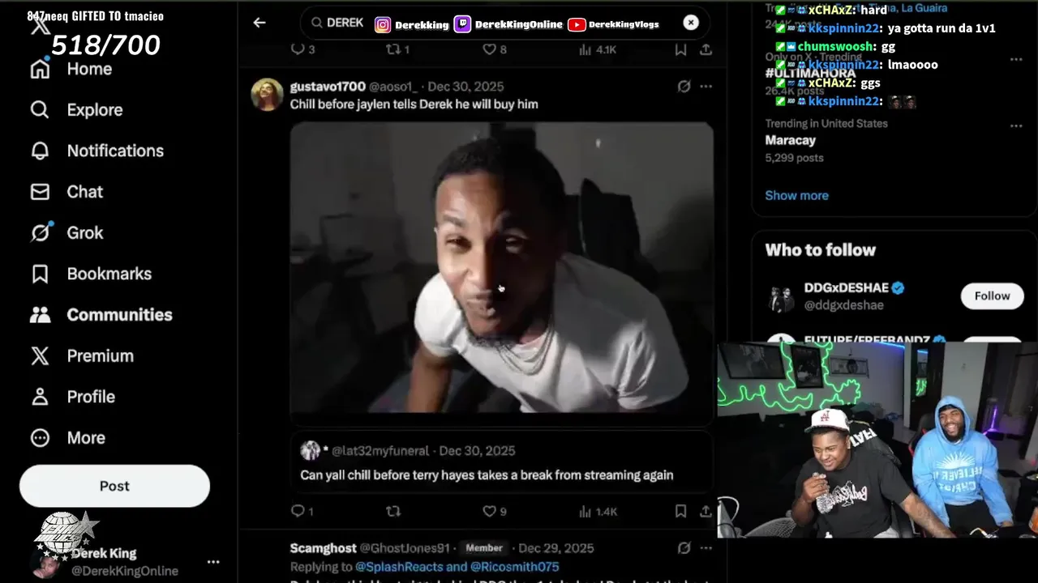Open the Show more trends link
The image size is (1038, 583).
tap(796, 195)
